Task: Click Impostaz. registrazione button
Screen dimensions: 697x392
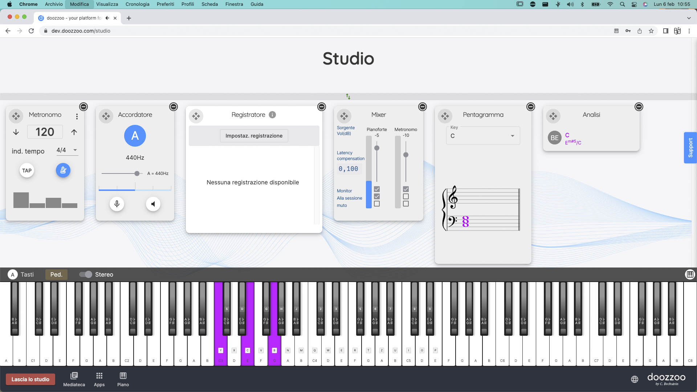Action: [x=254, y=136]
